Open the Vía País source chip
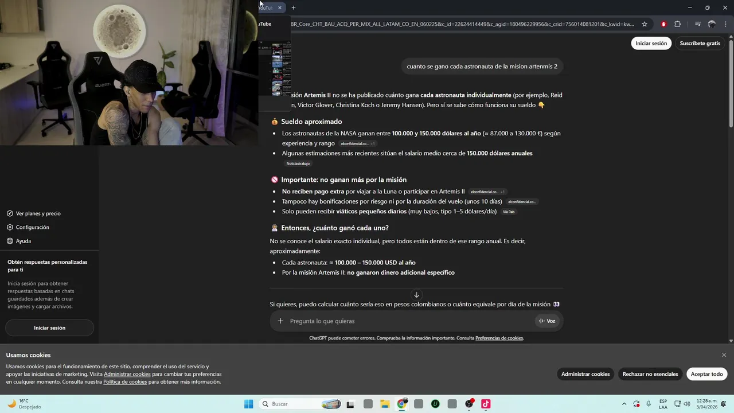This screenshot has width=734, height=413. point(509,212)
